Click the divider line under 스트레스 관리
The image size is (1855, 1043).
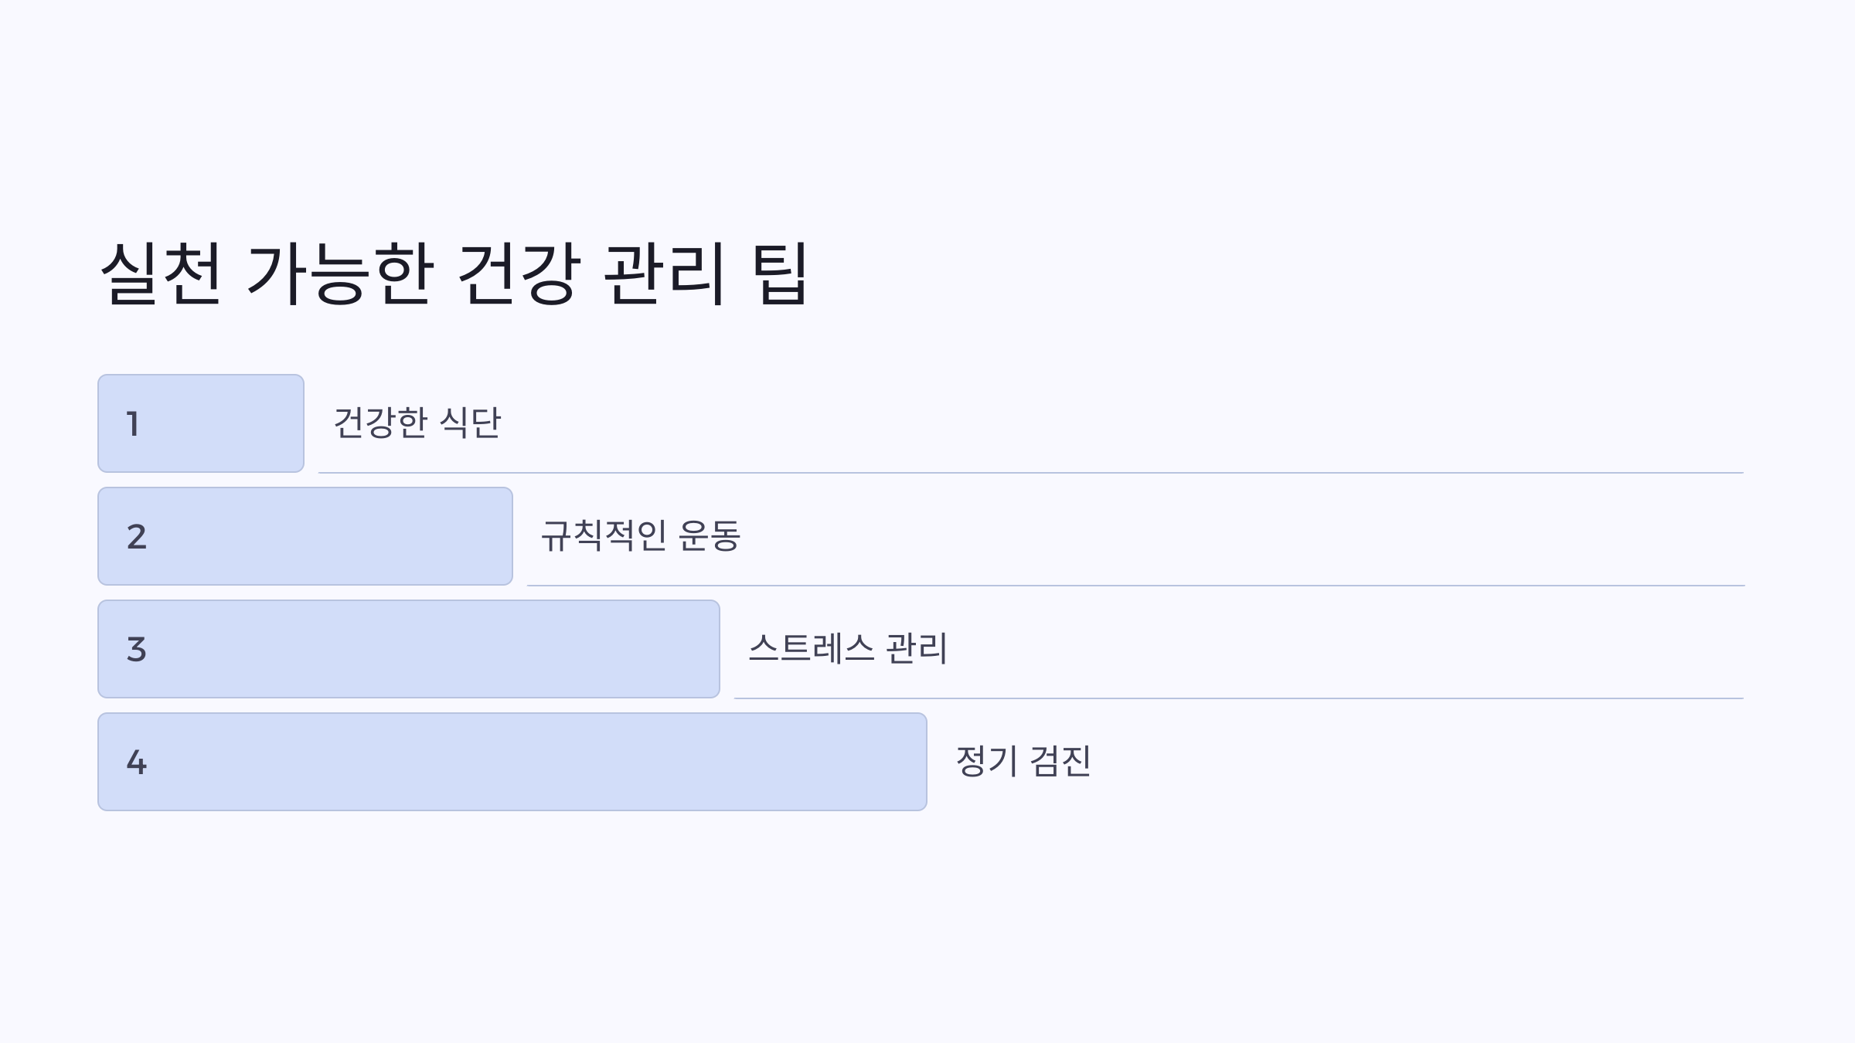(x=1239, y=698)
